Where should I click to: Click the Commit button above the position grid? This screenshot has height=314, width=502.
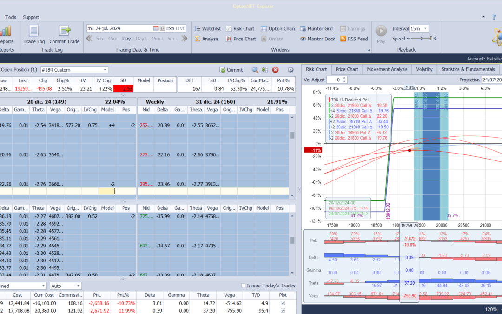[231, 70]
